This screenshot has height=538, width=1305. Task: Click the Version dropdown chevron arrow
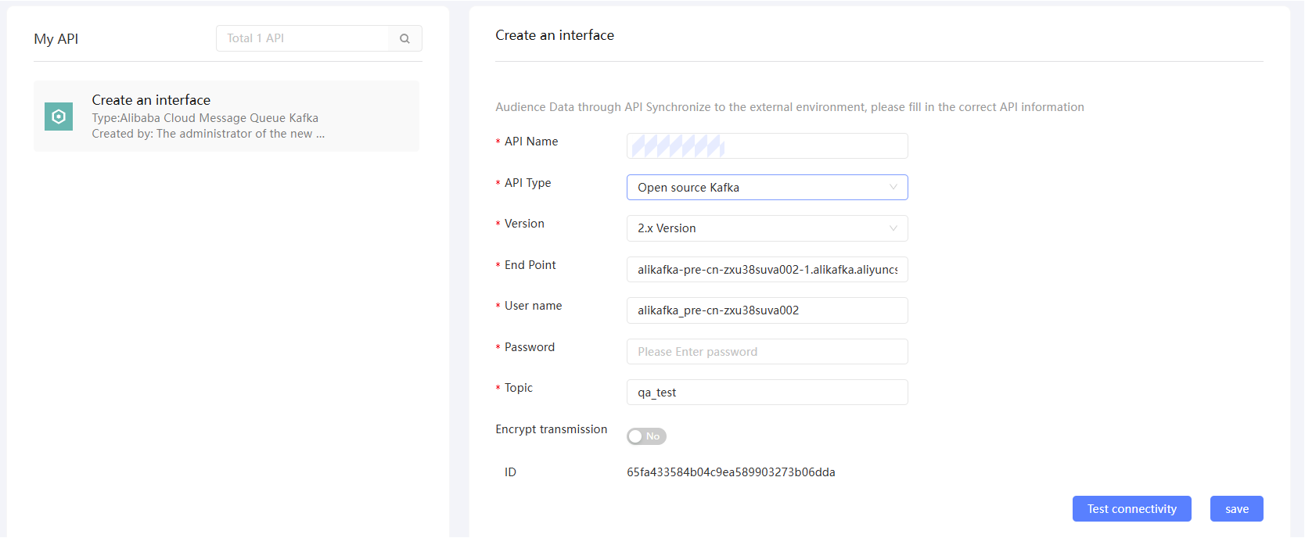pos(893,228)
